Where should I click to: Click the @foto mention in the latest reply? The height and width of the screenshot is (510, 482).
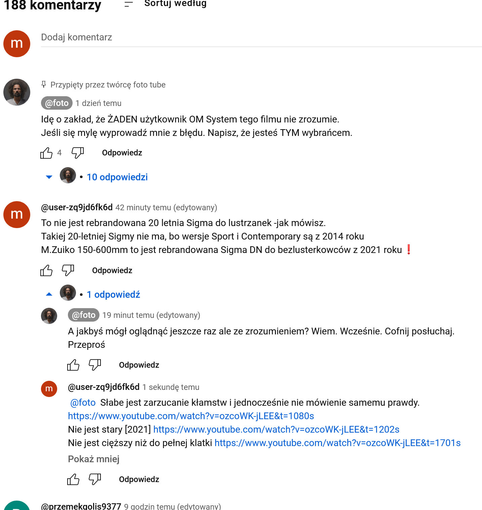pos(83,403)
